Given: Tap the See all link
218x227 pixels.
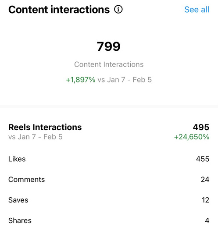Looking at the screenshot, I should tap(197, 10).
